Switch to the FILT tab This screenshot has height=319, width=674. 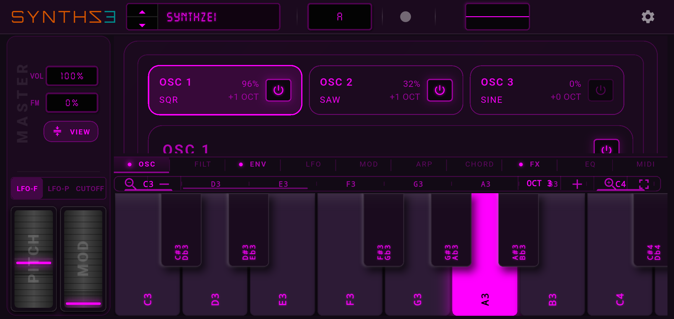pyautogui.click(x=202, y=164)
